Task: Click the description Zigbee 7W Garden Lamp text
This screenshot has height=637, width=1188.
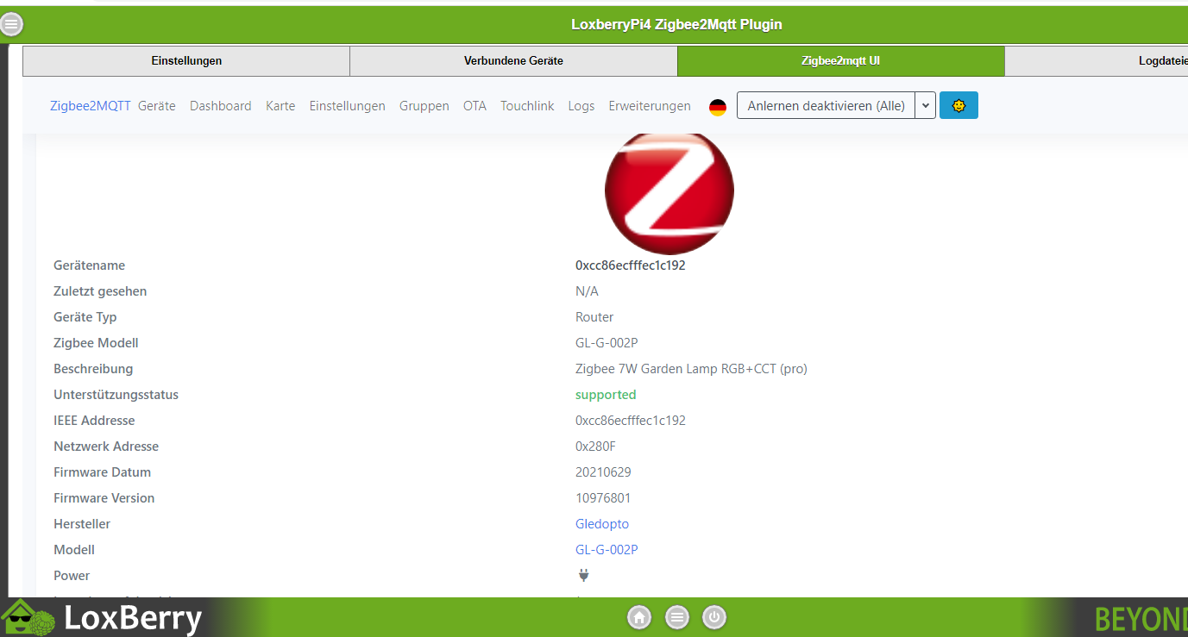Action: 691,369
